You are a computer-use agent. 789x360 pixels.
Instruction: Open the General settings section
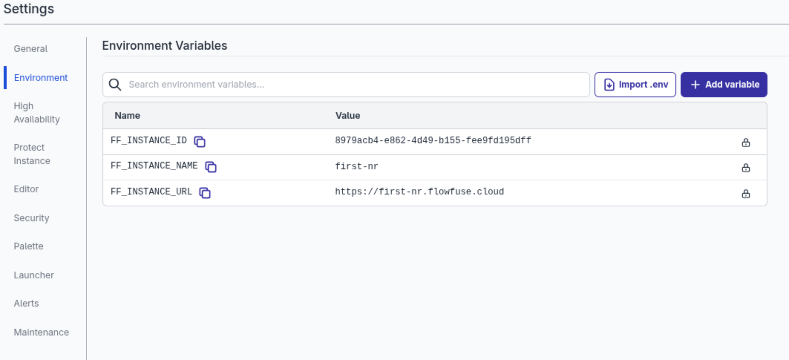pyautogui.click(x=31, y=49)
